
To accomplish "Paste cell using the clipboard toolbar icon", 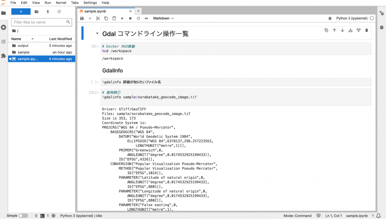I will click(114, 18).
